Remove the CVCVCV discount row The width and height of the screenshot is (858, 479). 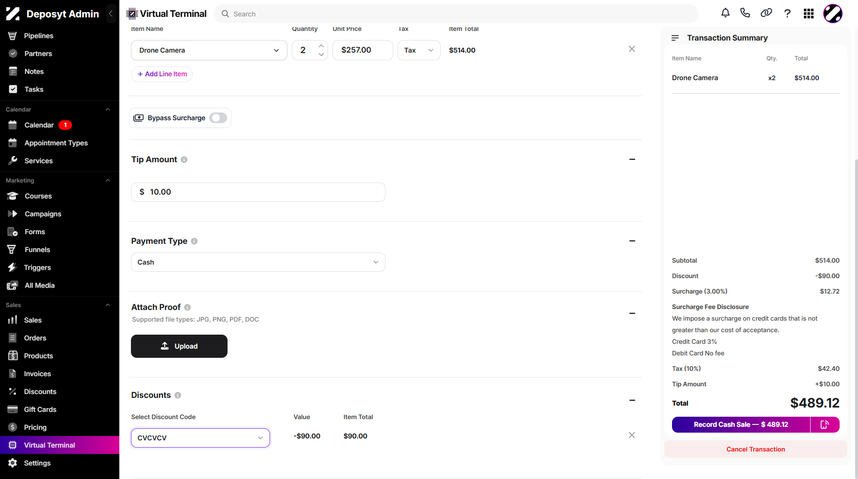click(x=631, y=435)
